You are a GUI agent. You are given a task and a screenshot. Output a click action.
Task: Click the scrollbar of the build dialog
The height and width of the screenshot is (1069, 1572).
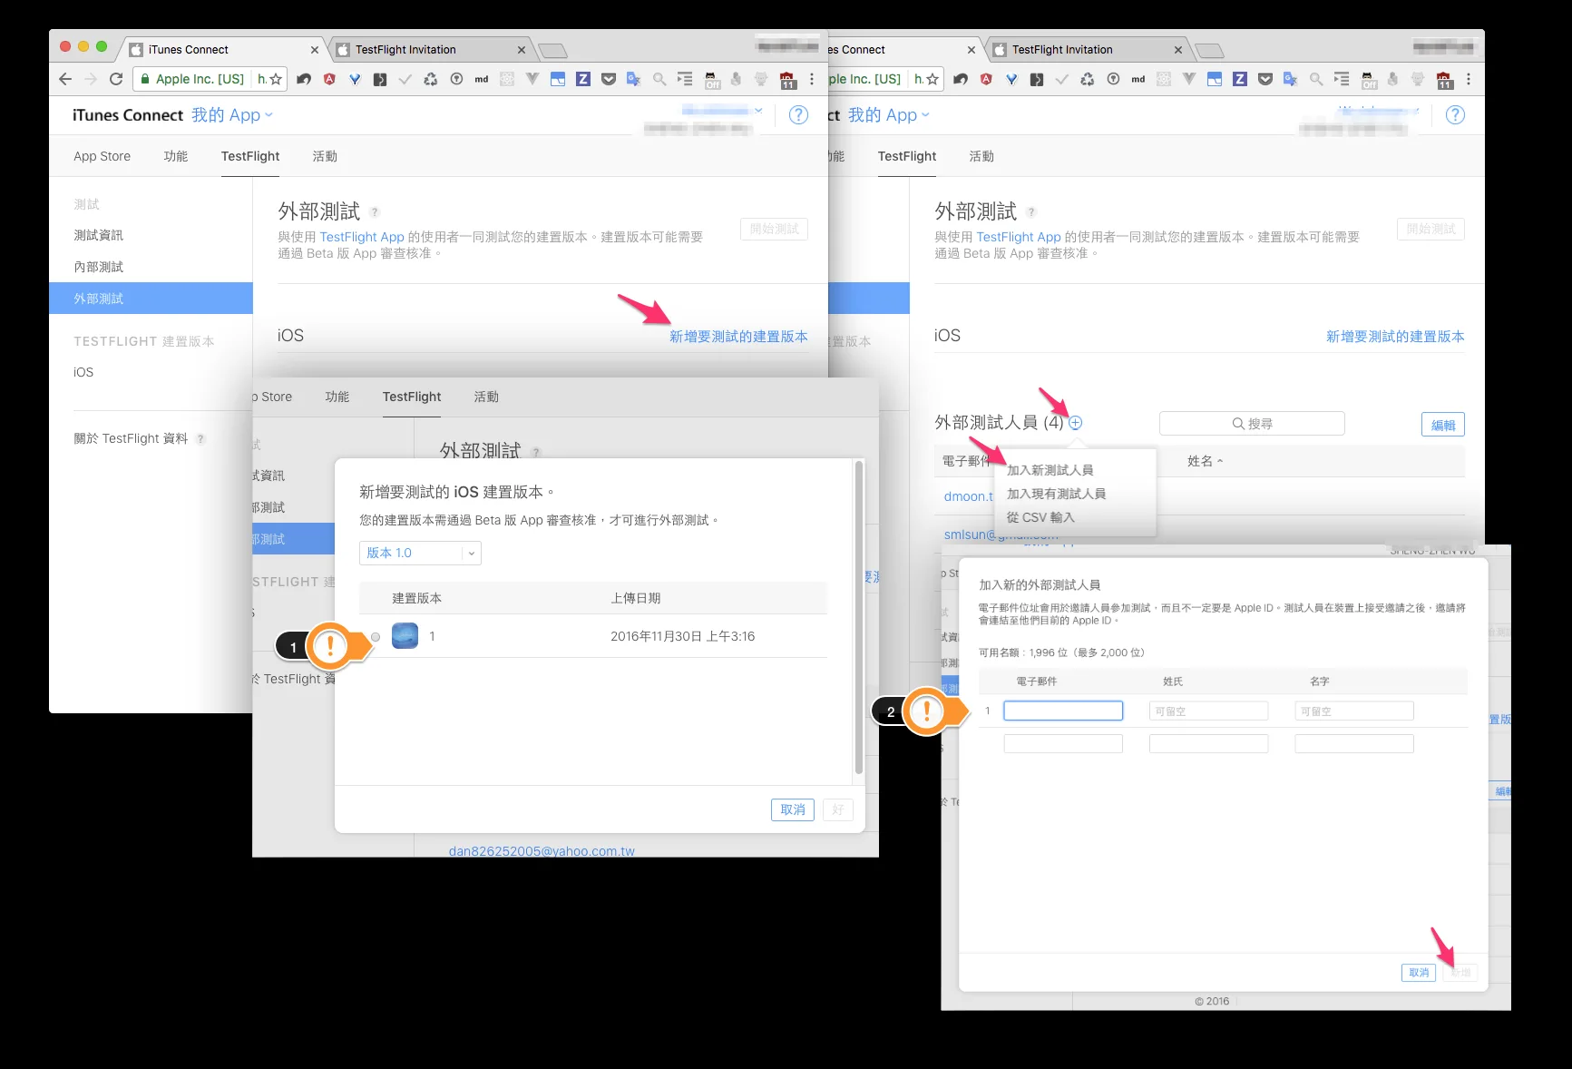pyautogui.click(x=859, y=617)
